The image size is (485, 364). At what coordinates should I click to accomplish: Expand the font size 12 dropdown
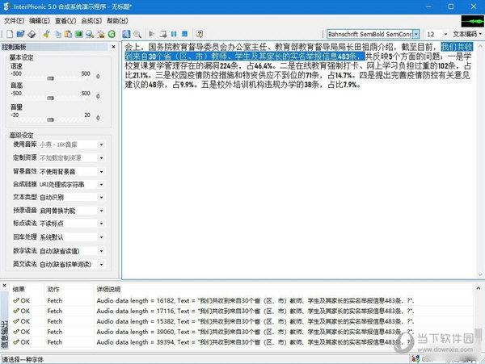[x=445, y=34]
